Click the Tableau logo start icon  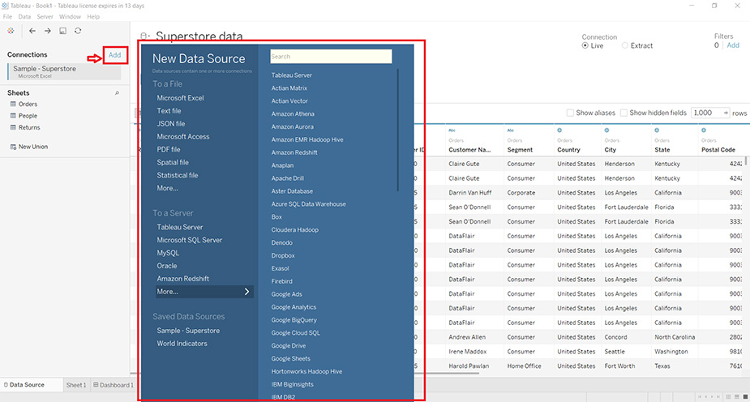pos(11,31)
